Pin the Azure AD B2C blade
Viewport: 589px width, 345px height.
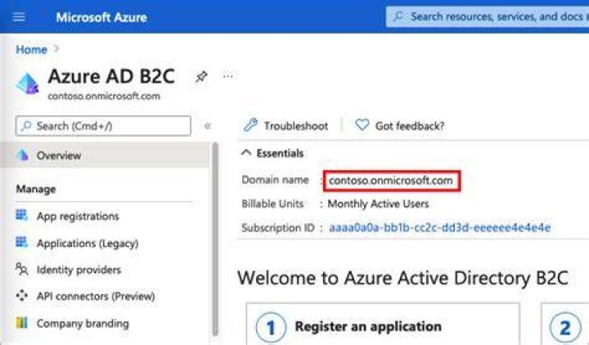201,77
